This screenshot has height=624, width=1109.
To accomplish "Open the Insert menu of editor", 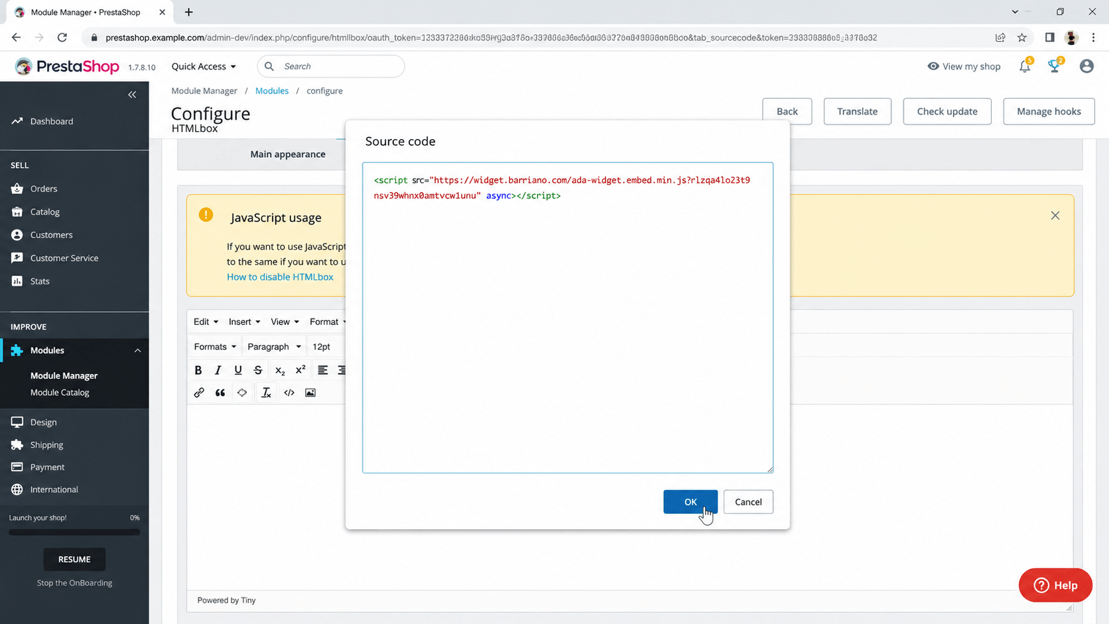I will click(x=244, y=322).
